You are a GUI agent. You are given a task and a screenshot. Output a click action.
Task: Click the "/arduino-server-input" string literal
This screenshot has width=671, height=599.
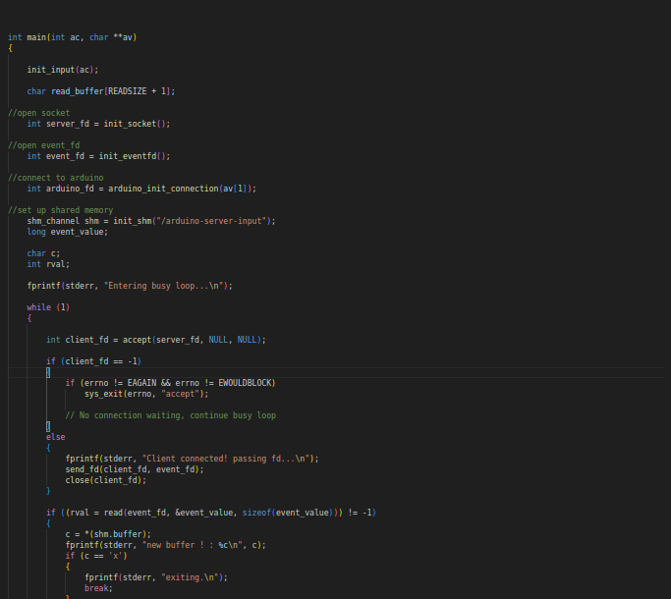(211, 221)
